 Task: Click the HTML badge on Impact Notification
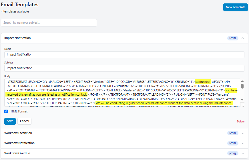coord(233,38)
